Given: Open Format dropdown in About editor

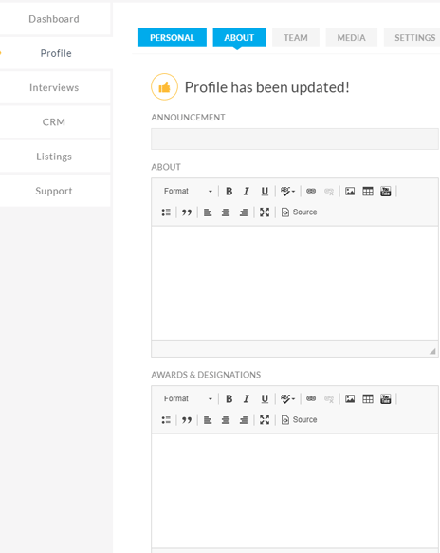Looking at the screenshot, I should [188, 192].
